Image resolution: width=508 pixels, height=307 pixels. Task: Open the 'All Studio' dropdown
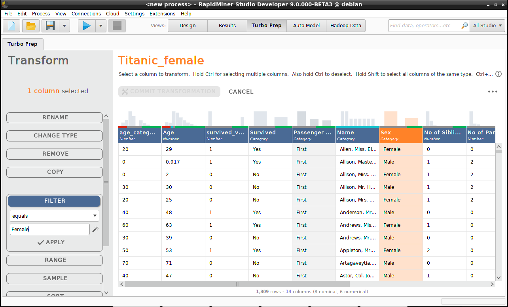click(487, 25)
